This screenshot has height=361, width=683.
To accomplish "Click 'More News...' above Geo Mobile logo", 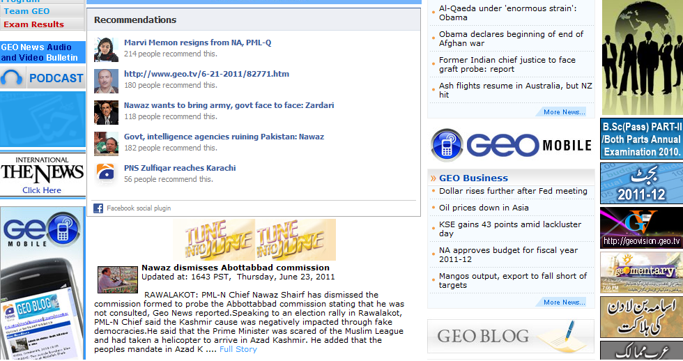I will pyautogui.click(x=564, y=112).
